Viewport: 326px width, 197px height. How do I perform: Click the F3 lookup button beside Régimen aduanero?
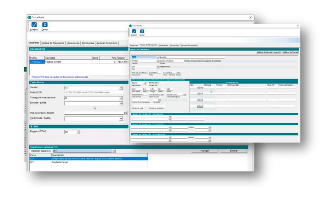[x=114, y=151]
